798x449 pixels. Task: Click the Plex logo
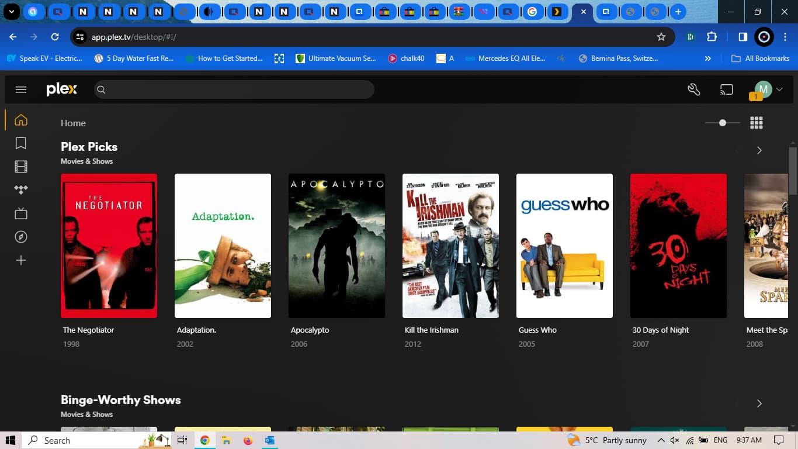coord(62,89)
